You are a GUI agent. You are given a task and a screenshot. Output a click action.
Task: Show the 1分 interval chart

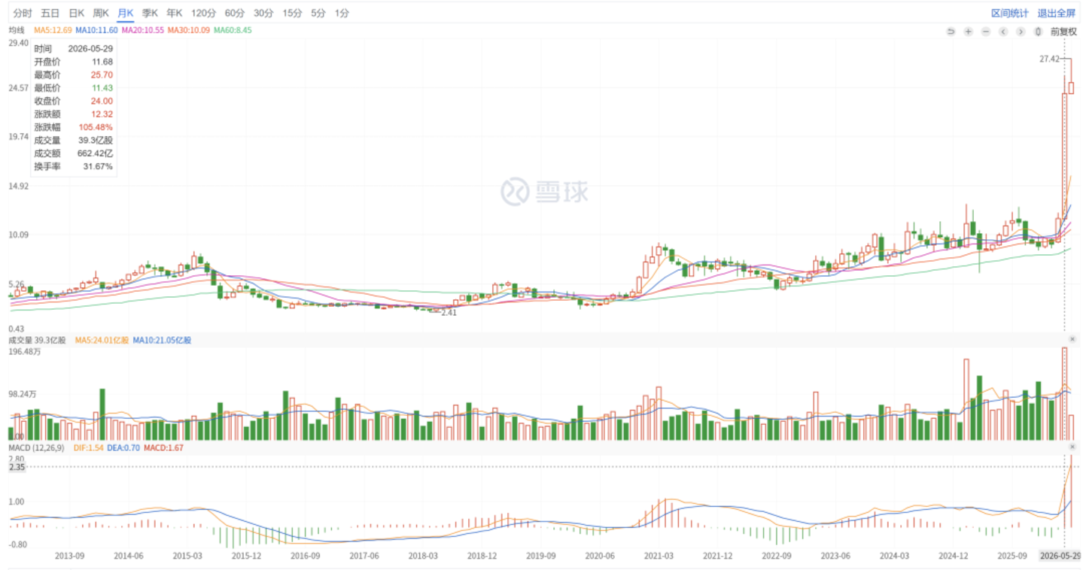point(342,13)
